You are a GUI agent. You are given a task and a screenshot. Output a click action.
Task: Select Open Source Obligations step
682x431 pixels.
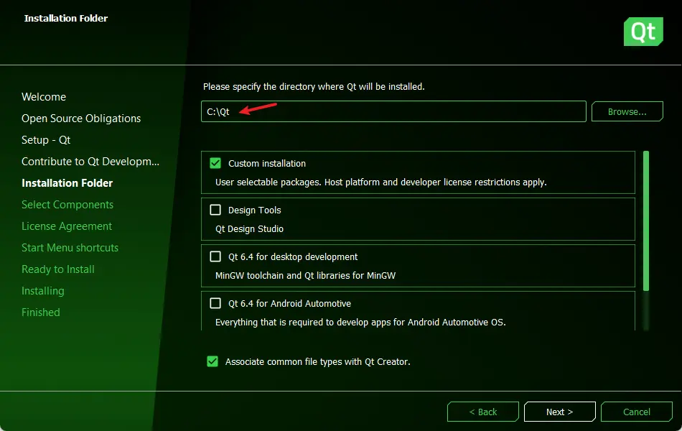(81, 119)
